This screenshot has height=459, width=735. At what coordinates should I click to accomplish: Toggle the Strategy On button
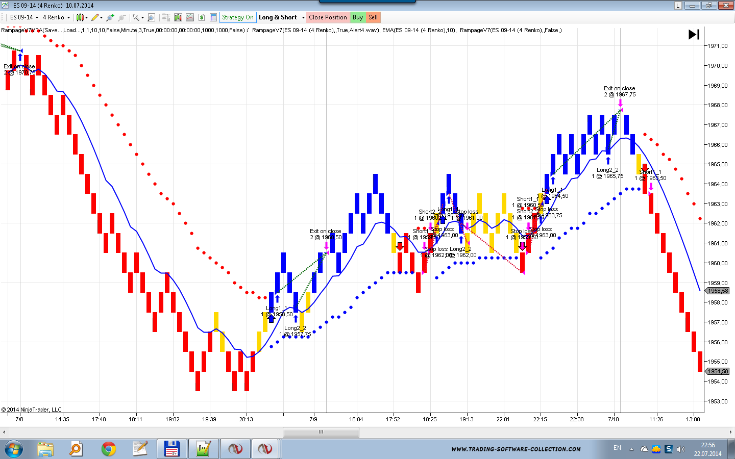click(x=237, y=17)
